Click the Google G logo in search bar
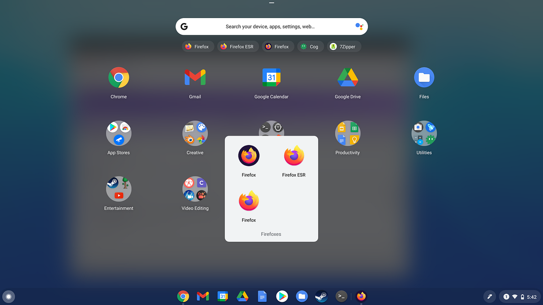The width and height of the screenshot is (543, 305). (x=184, y=27)
